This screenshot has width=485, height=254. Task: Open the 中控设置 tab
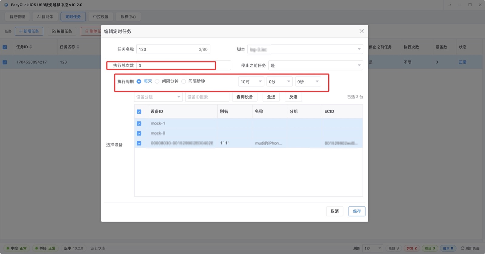[x=101, y=17]
